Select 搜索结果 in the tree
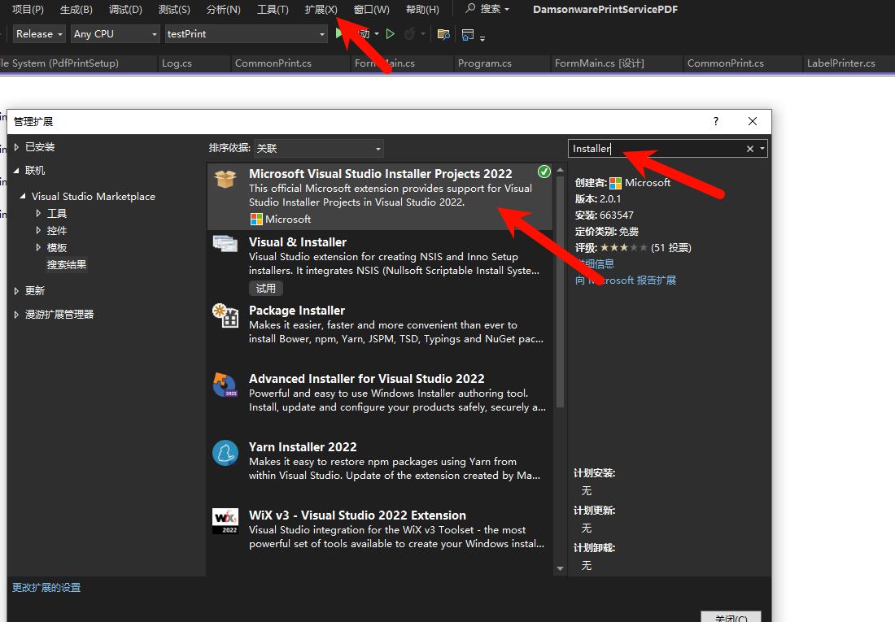 pos(67,265)
